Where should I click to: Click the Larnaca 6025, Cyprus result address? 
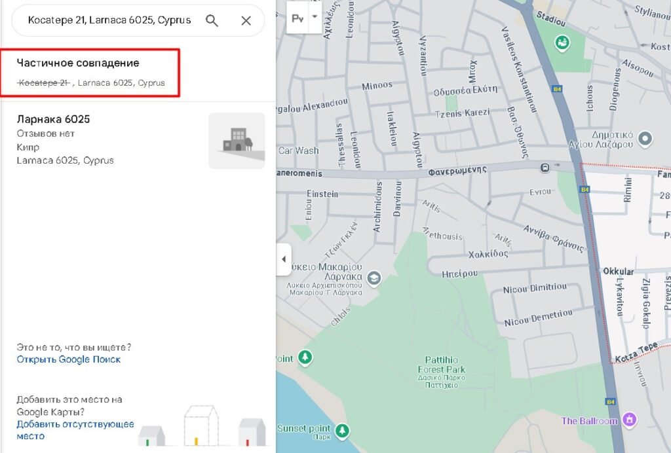click(x=65, y=160)
